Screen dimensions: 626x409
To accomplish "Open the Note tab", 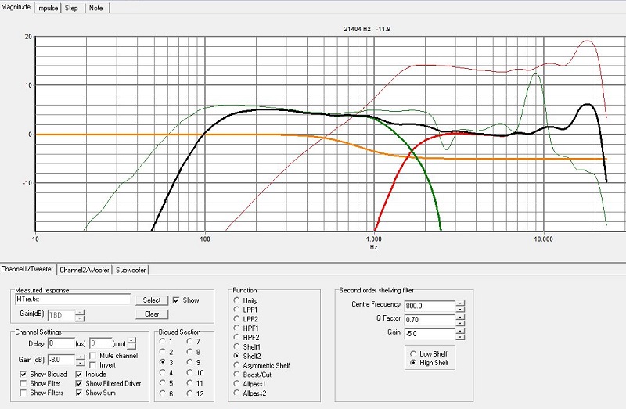I will (97, 7).
